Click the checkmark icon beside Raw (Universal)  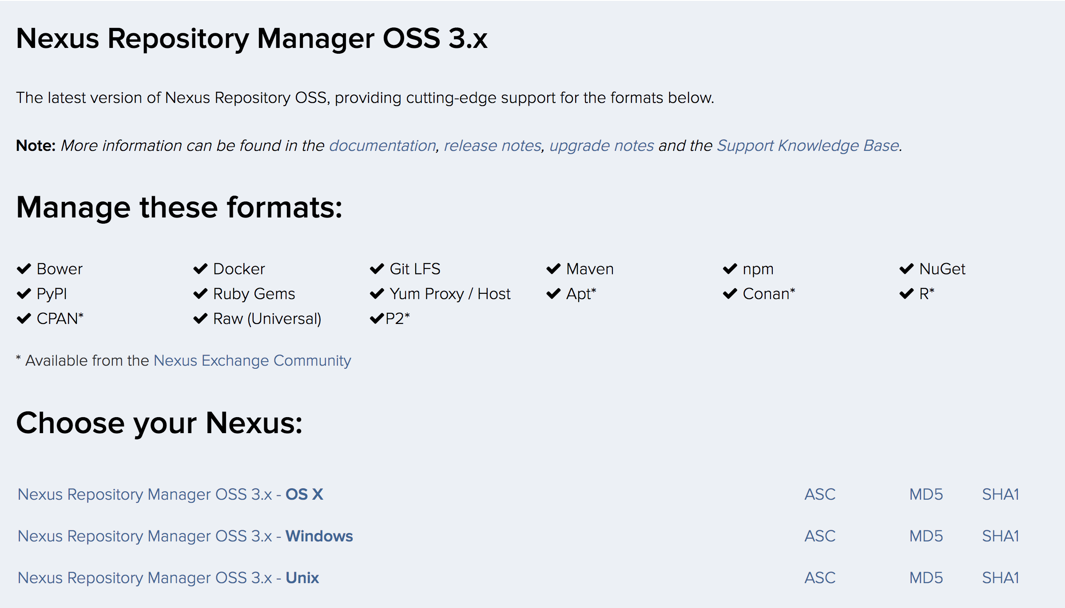pos(200,319)
